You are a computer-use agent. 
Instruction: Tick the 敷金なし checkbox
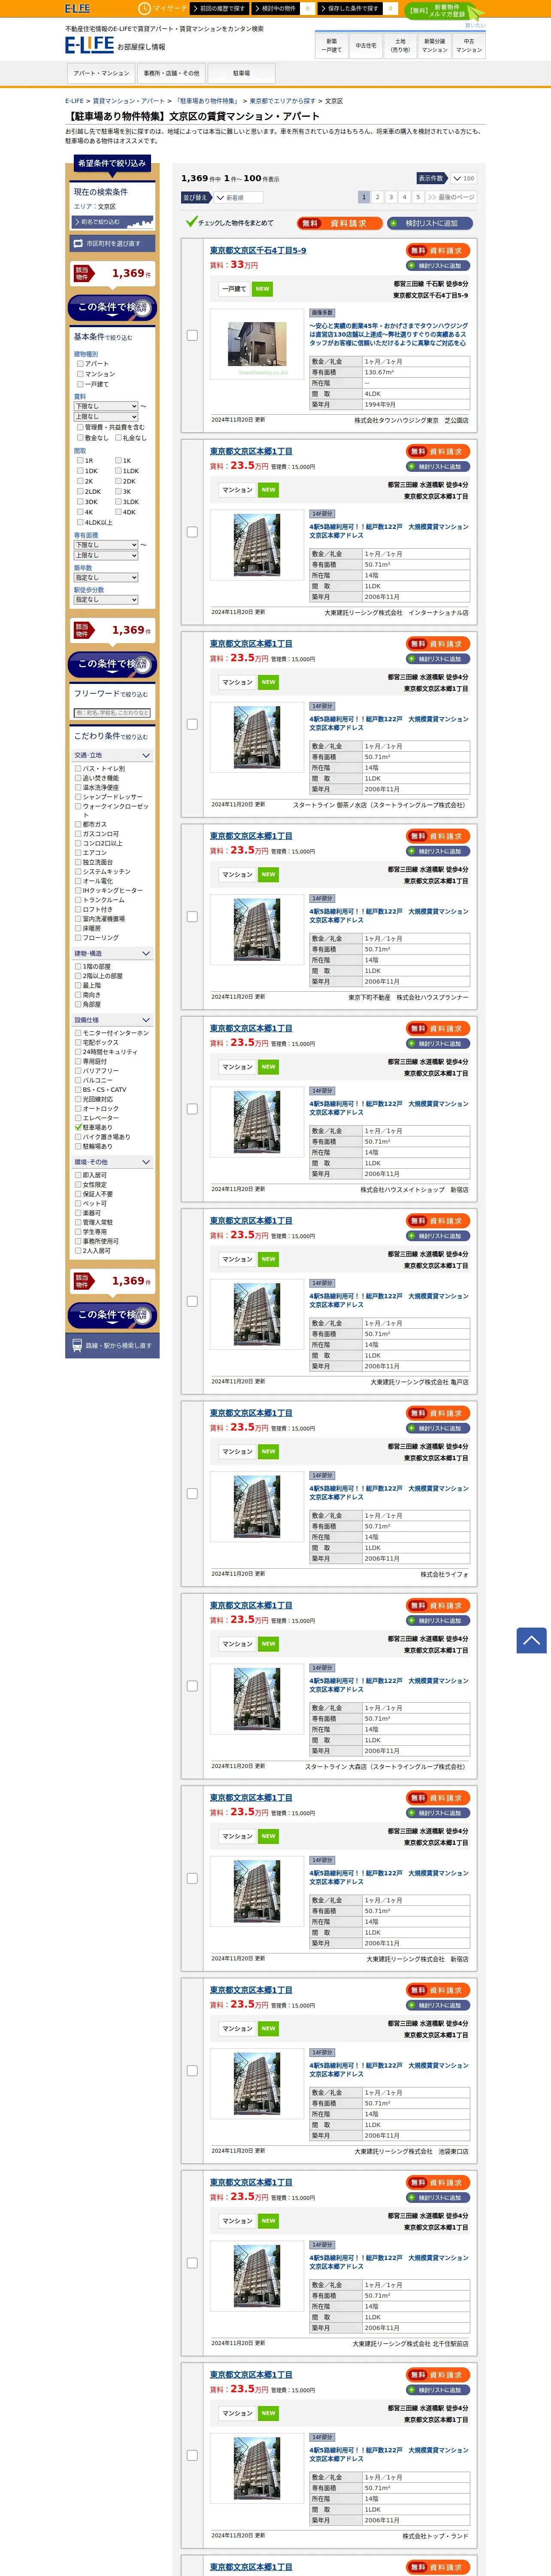point(80,437)
